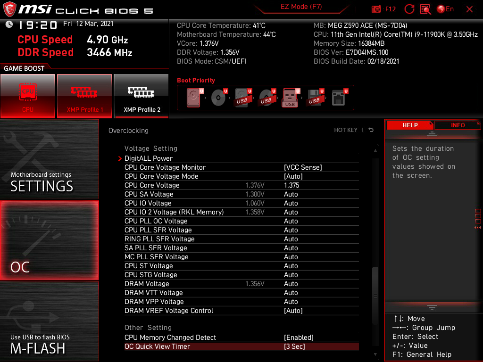This screenshot has width=483, height=362.
Task: Click the MSI dragon shield logo
Action: point(9,9)
